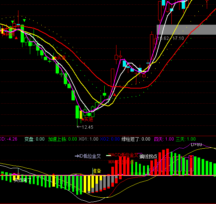Select the 加速上扬 indicator value
Image resolution: width=216 pixels, height=204 pixels.
(x=73, y=139)
